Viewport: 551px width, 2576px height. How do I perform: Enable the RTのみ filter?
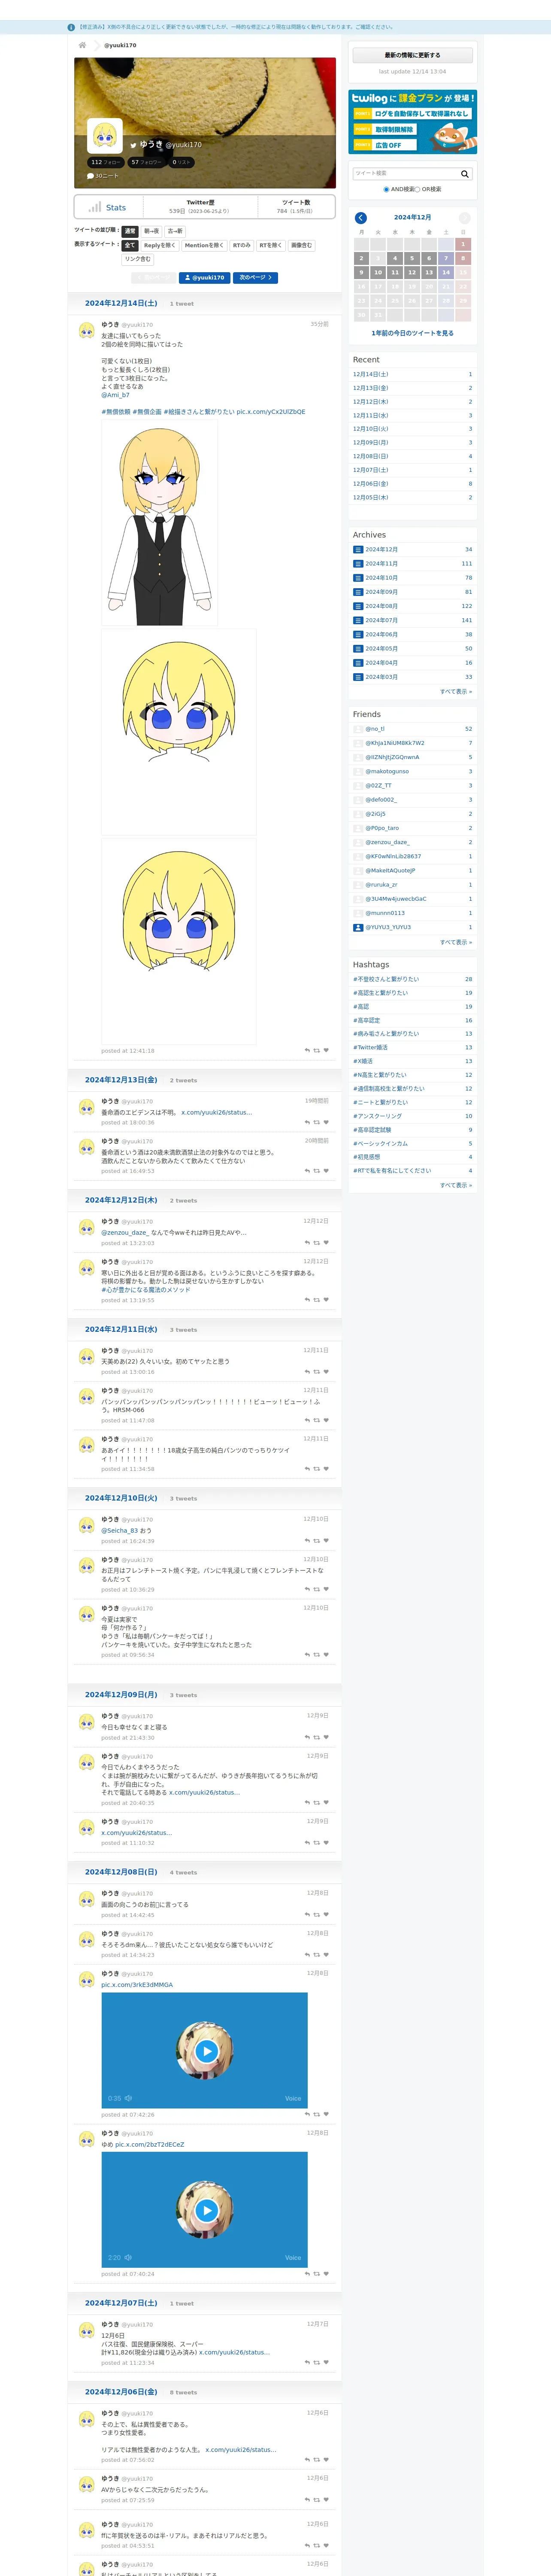[x=241, y=245]
